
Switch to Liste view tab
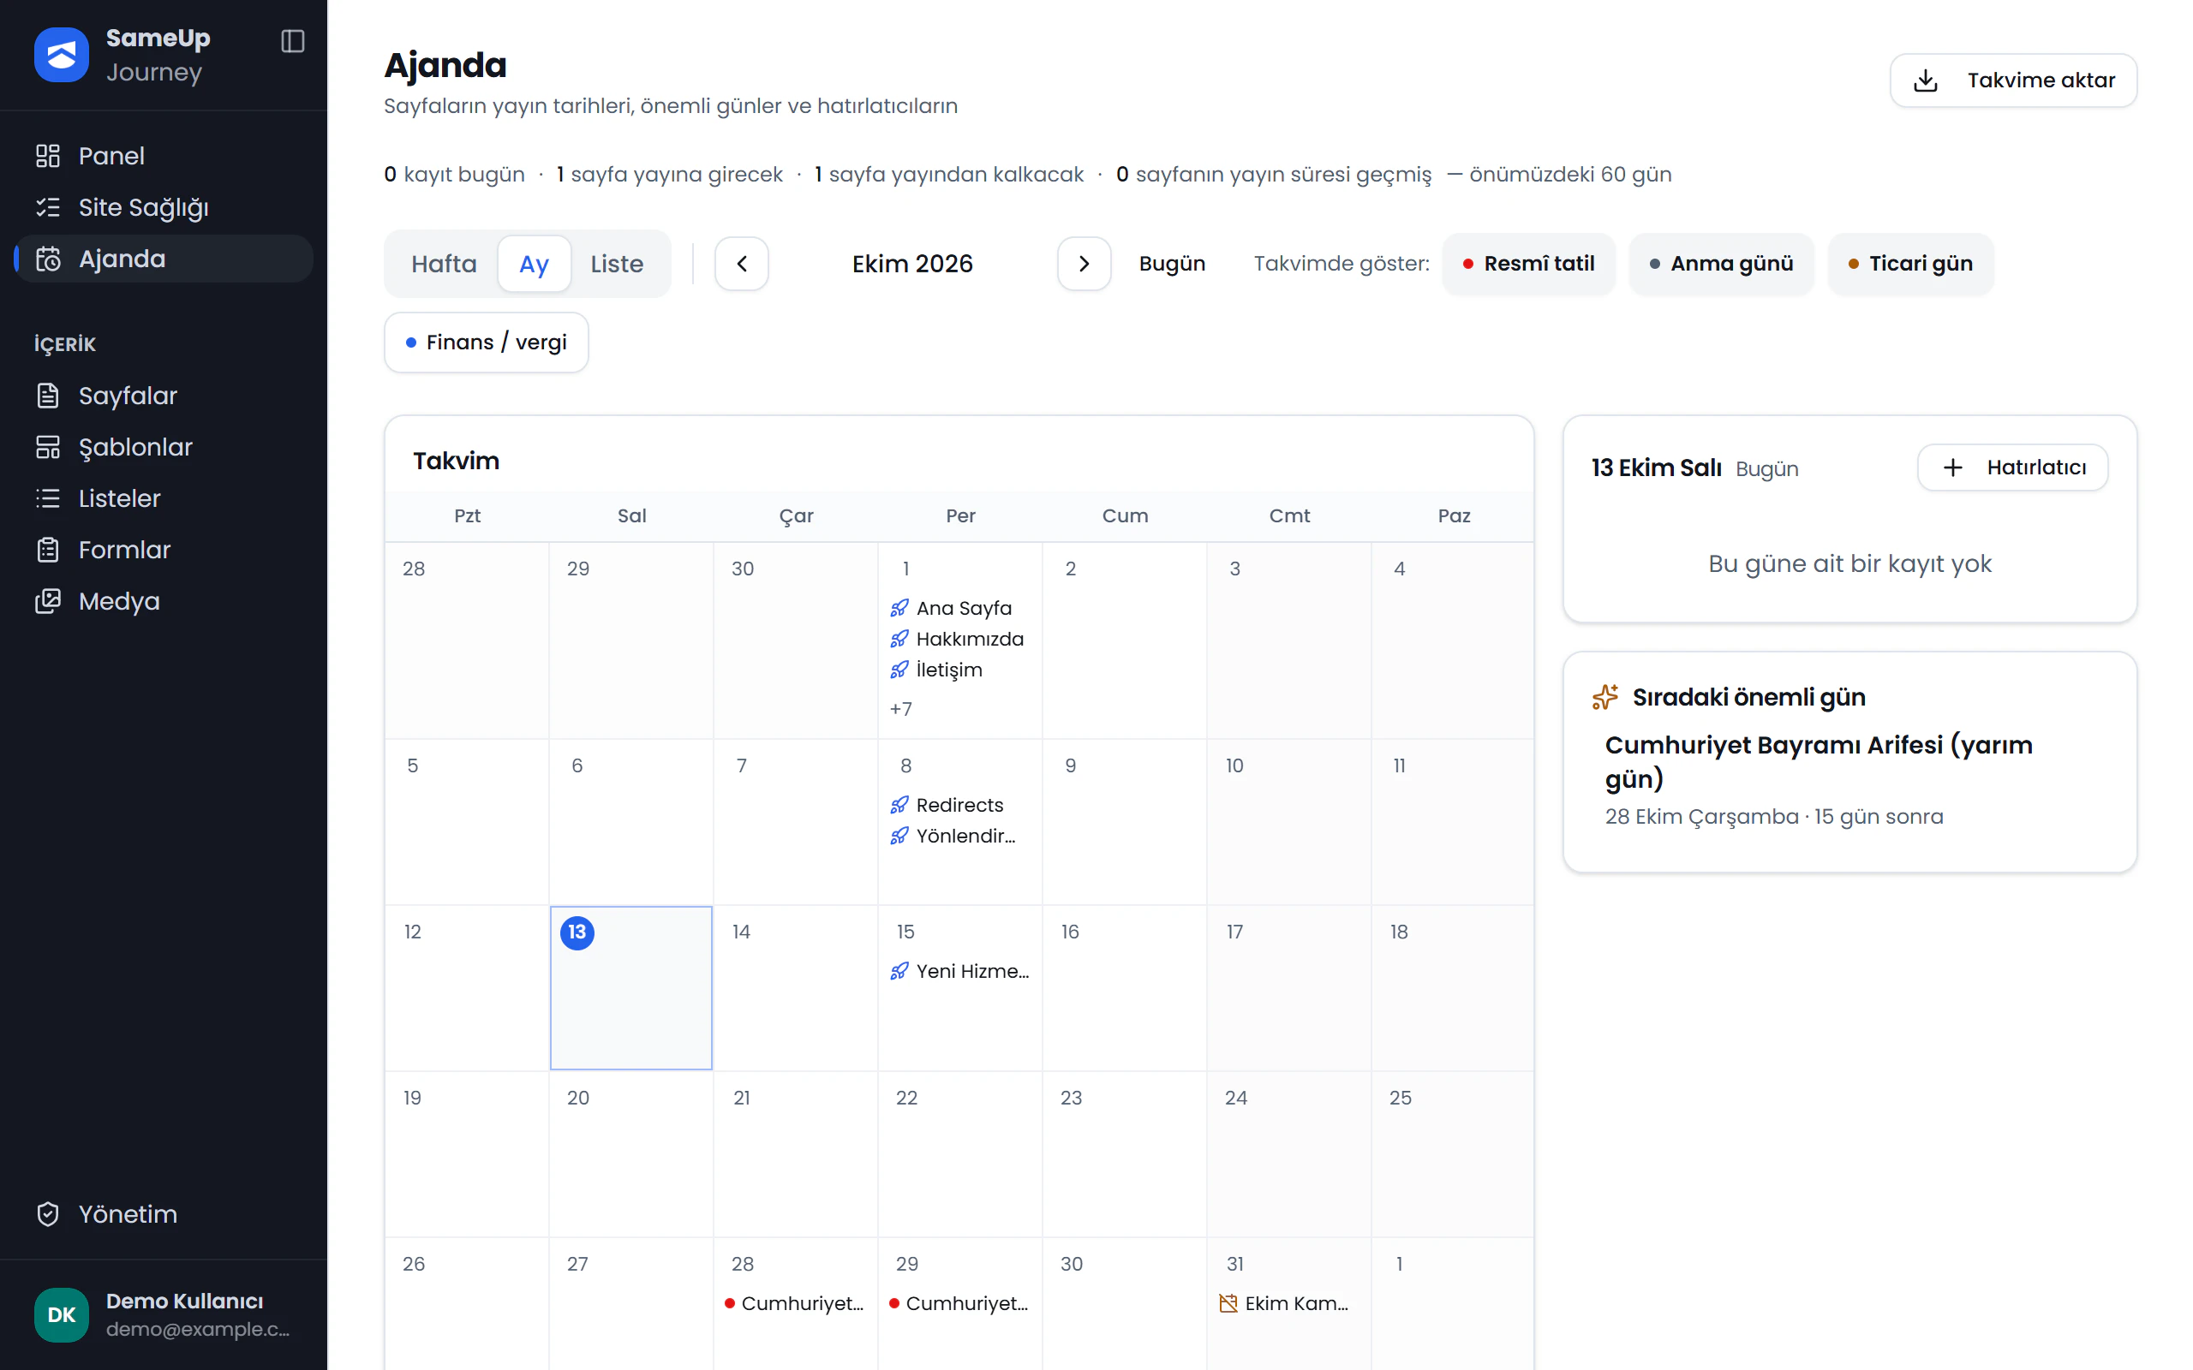pyautogui.click(x=617, y=264)
